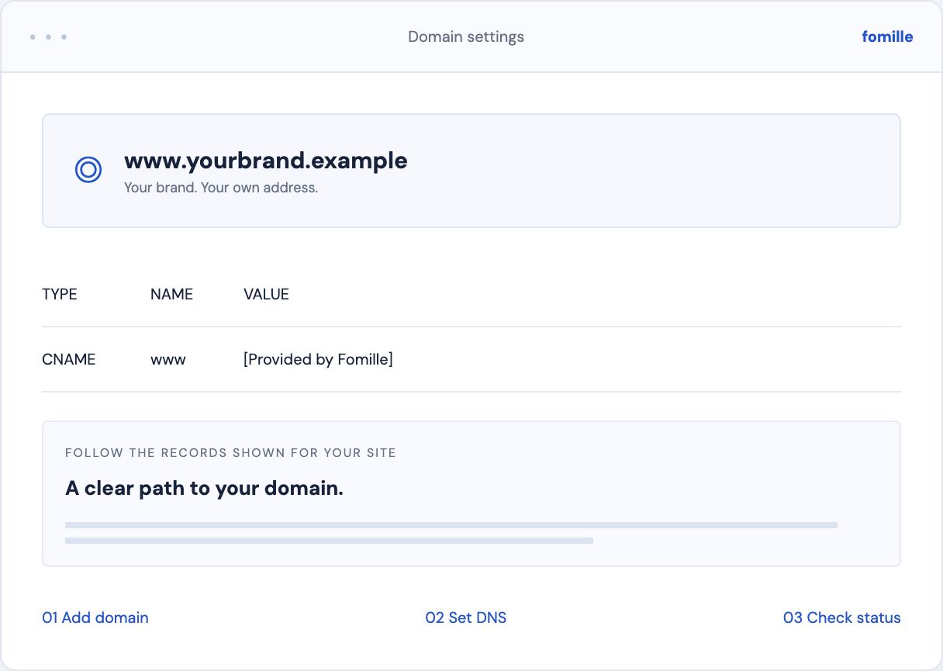943x671 pixels.
Task: Click the long gray placeholder bar
Action: pos(451,525)
